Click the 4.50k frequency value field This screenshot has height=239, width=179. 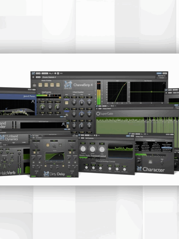tap(82, 109)
